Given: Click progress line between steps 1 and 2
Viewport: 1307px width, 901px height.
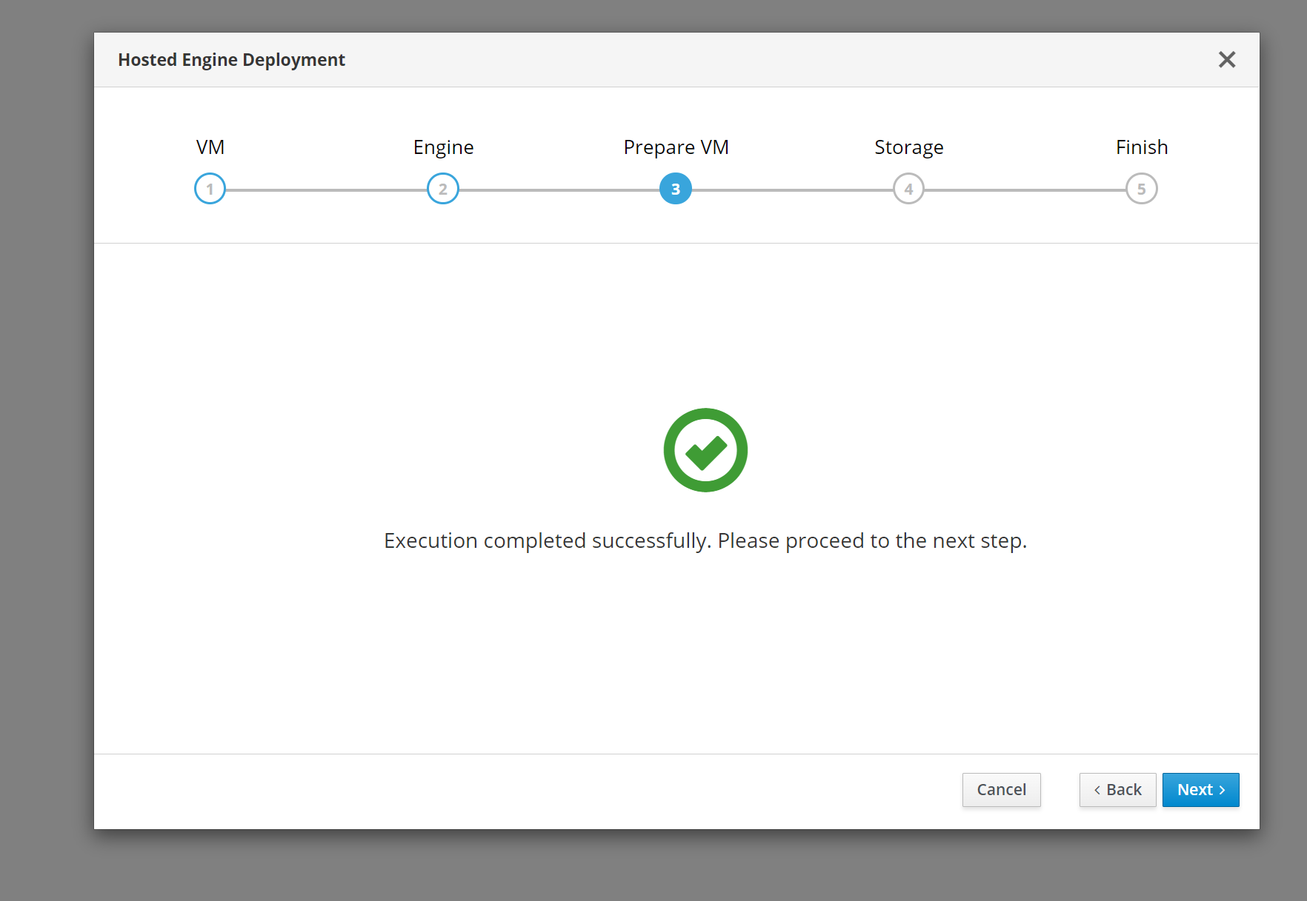Looking at the screenshot, I should tap(326, 190).
